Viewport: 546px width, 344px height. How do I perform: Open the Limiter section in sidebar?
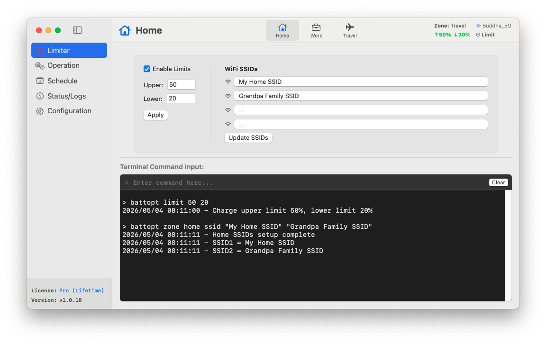pyautogui.click(x=69, y=51)
